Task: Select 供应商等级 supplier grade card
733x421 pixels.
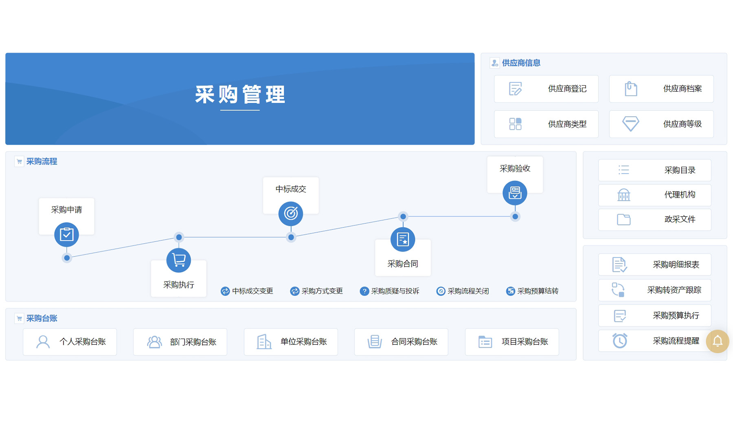Action: point(661,124)
